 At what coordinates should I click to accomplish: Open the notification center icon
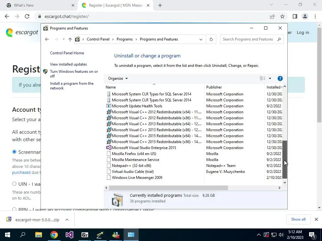(312, 235)
